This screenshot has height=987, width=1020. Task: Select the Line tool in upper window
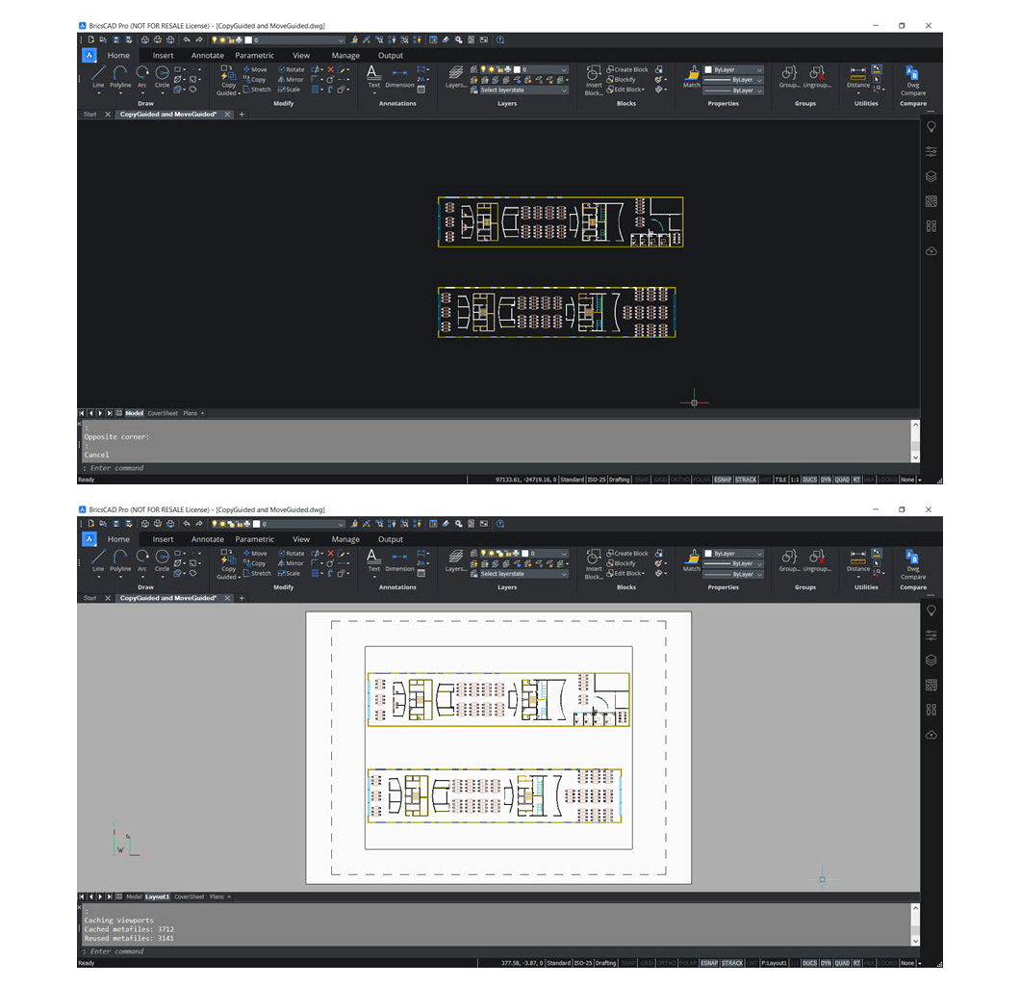(x=98, y=76)
